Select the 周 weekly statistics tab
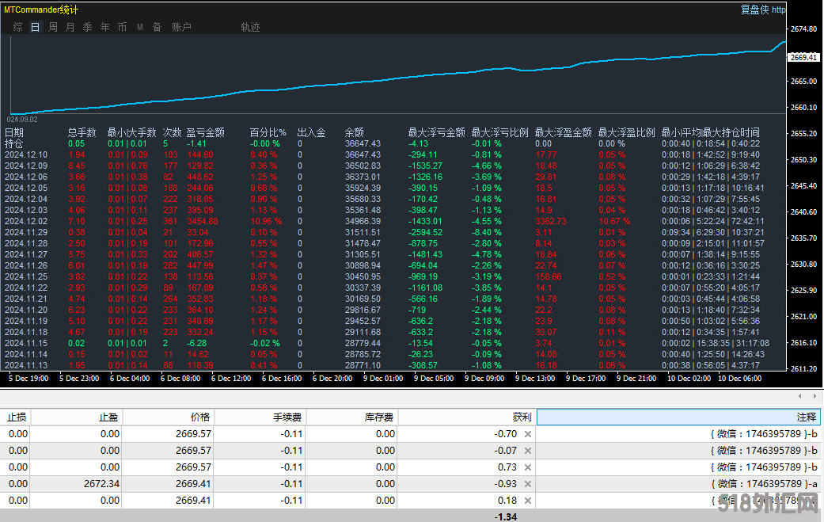Viewport: 824px width, 522px height. pos(52,27)
